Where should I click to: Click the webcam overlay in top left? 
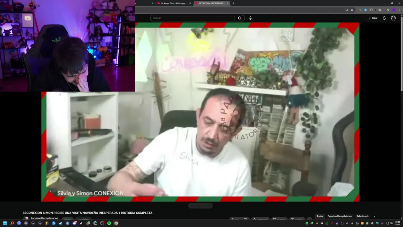[x=67, y=46]
